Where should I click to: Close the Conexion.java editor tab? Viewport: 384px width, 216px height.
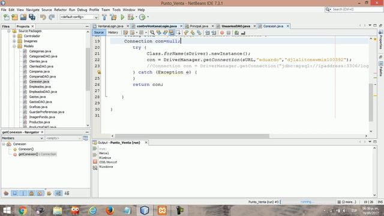click(x=288, y=26)
